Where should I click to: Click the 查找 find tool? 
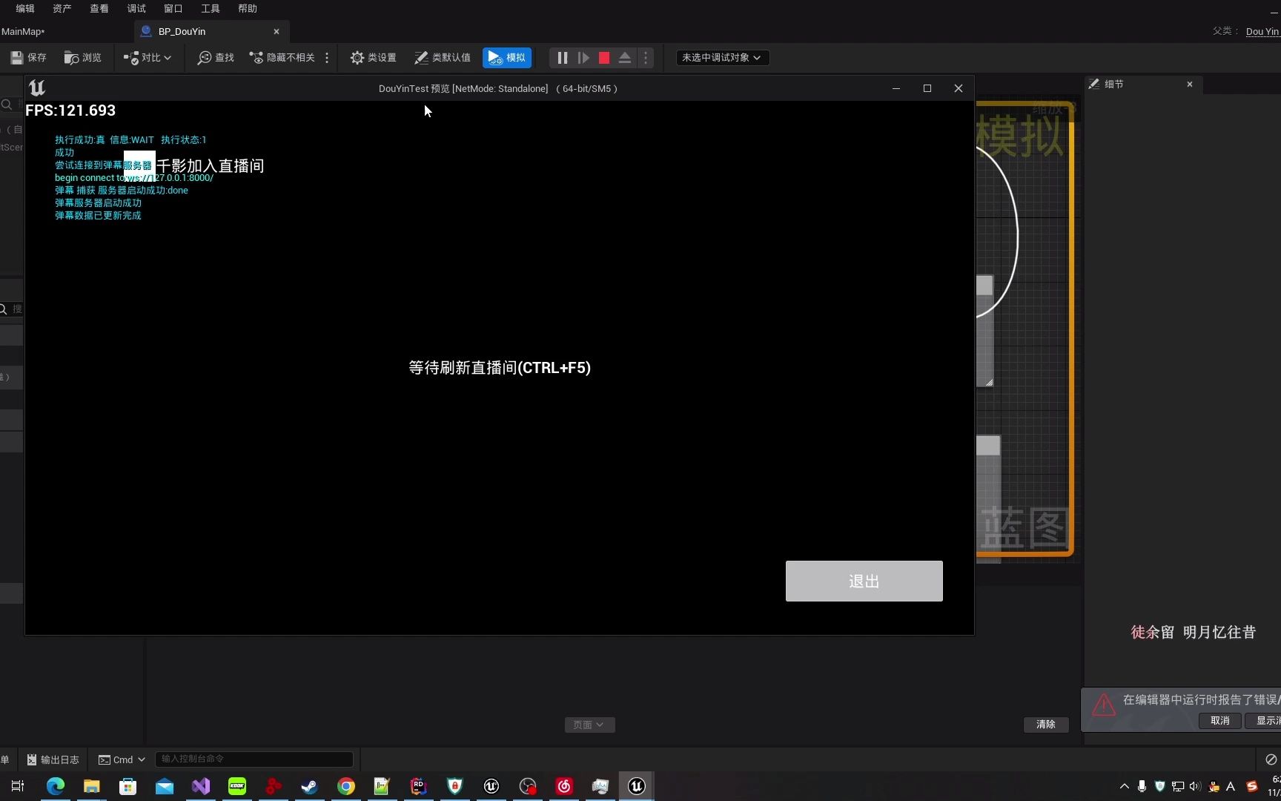click(216, 58)
